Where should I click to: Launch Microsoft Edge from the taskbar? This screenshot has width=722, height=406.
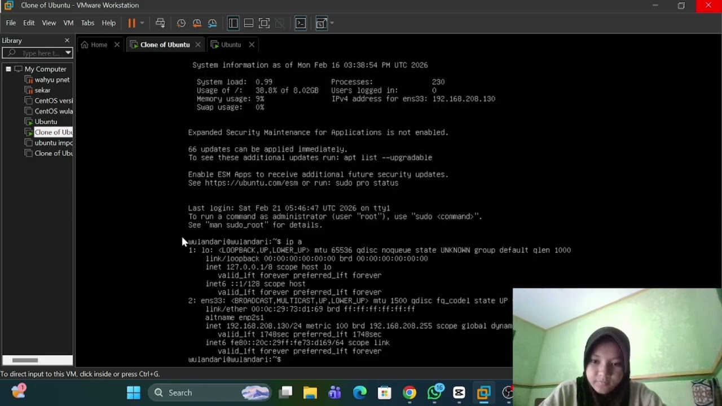(x=360, y=392)
